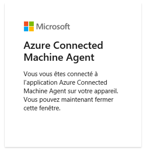Click the text cette fenêtre
The width and height of the screenshot is (151, 156).
[x=42, y=108]
